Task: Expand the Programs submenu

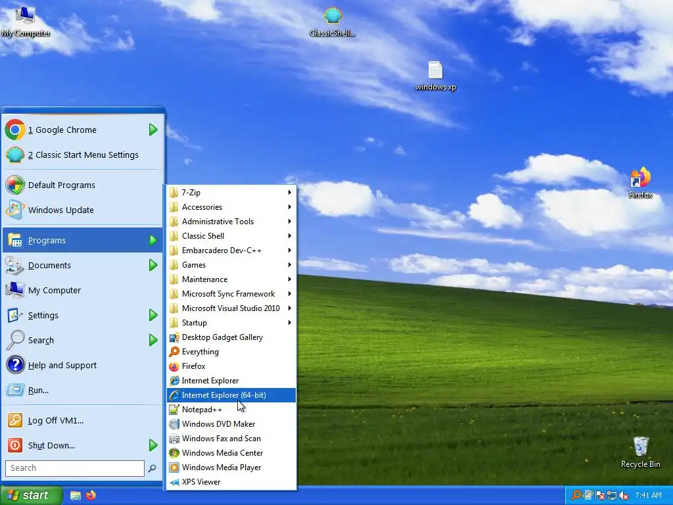Action: click(x=82, y=240)
